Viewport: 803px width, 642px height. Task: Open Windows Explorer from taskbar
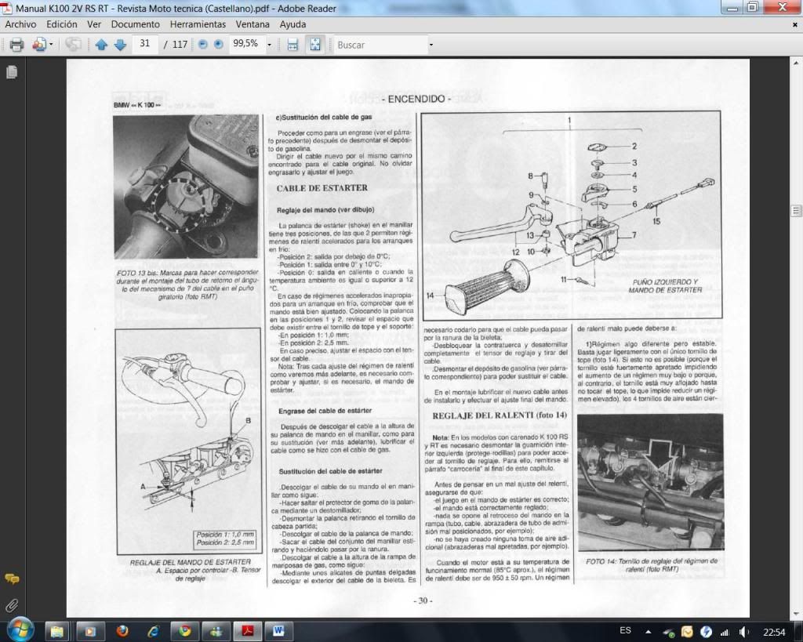point(56,631)
